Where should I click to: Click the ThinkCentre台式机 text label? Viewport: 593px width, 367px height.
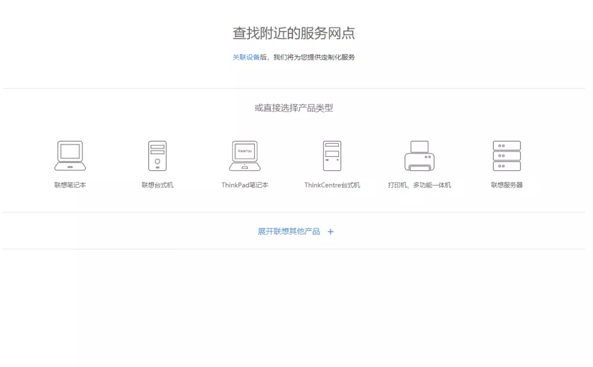click(332, 185)
